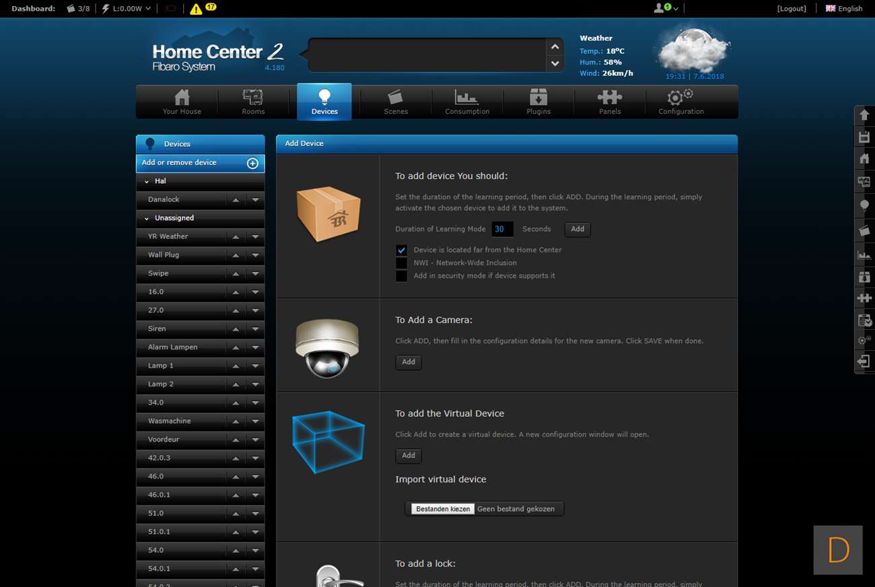
Task: Enable NWI Network-Wide Inclusion checkbox
Action: click(x=401, y=263)
